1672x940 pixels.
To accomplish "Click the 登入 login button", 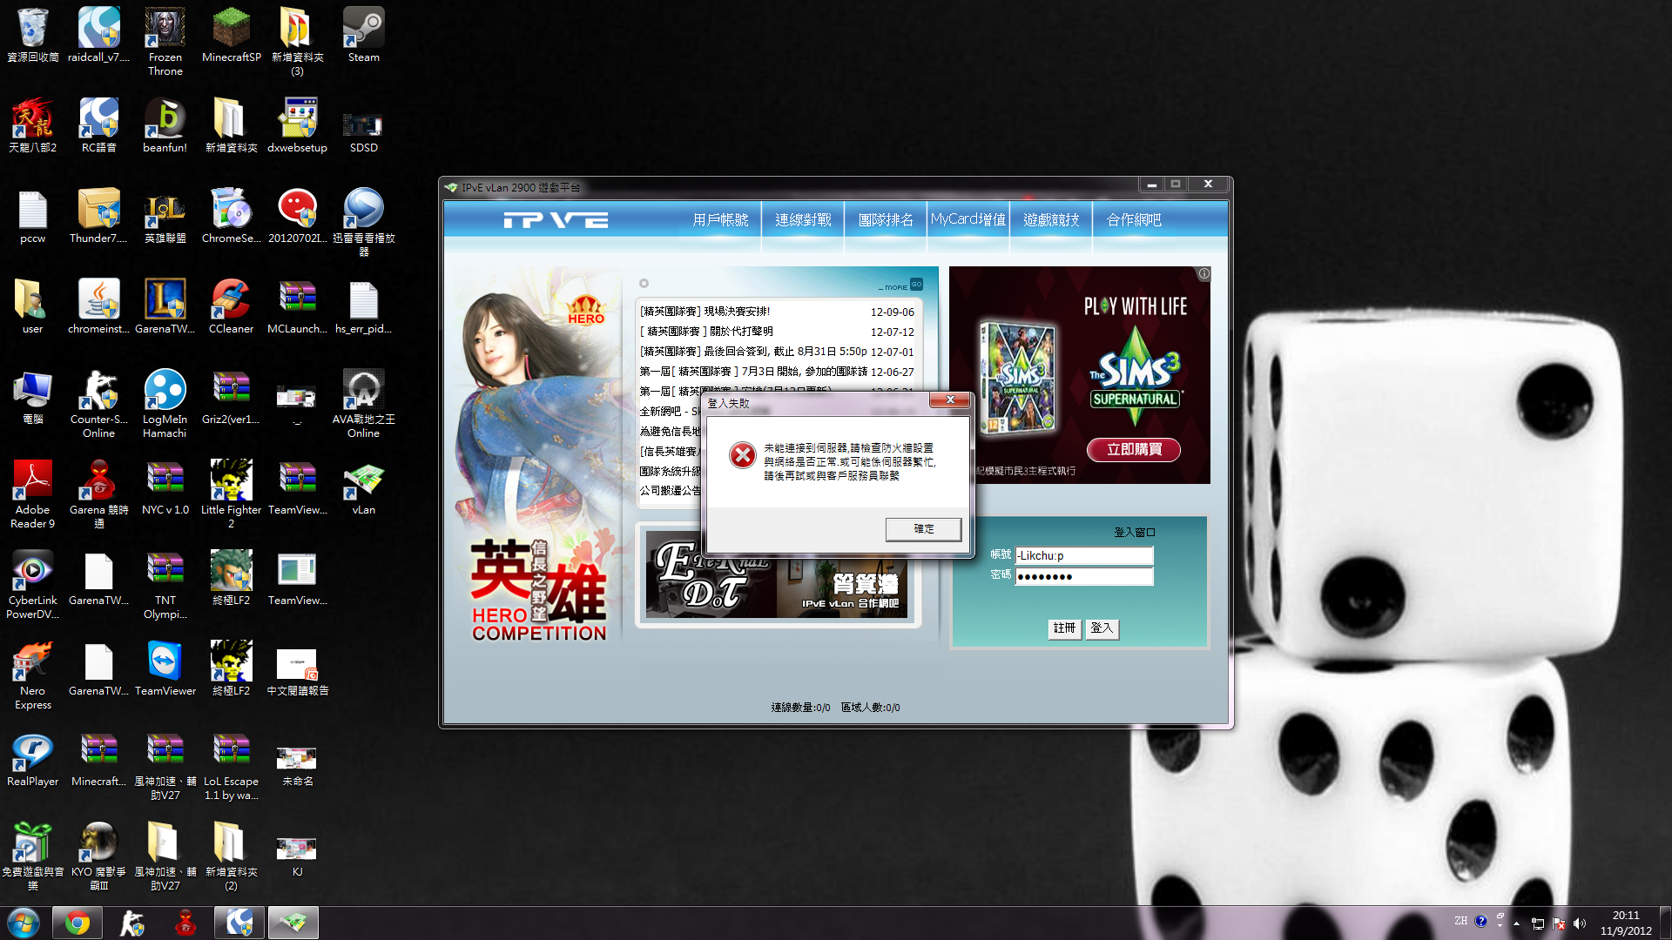I will click(x=1102, y=628).
